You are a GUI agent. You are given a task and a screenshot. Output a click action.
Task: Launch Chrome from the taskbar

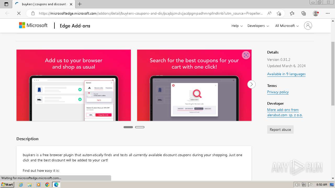(47, 185)
